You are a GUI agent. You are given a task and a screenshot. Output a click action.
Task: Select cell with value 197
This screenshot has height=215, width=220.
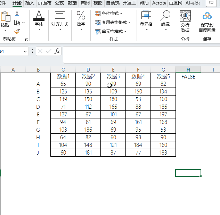click(163, 114)
